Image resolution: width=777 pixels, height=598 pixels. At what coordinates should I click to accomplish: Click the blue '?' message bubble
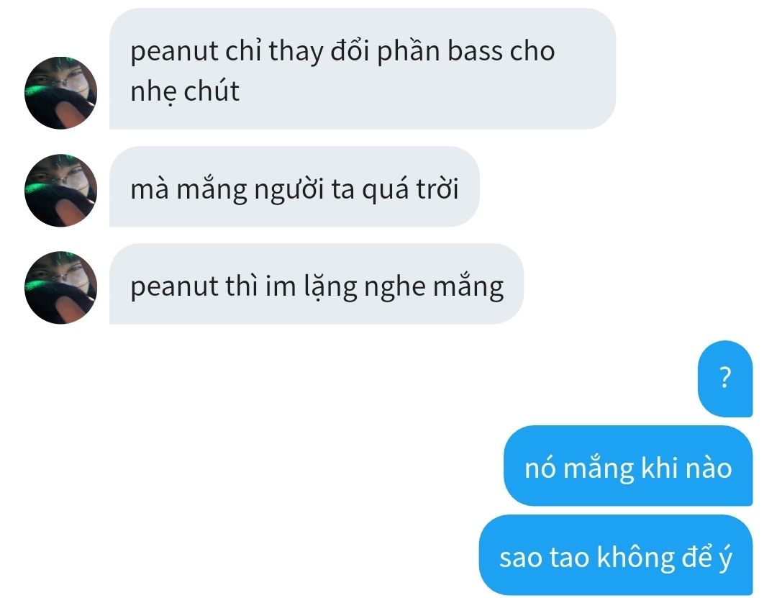(725, 379)
